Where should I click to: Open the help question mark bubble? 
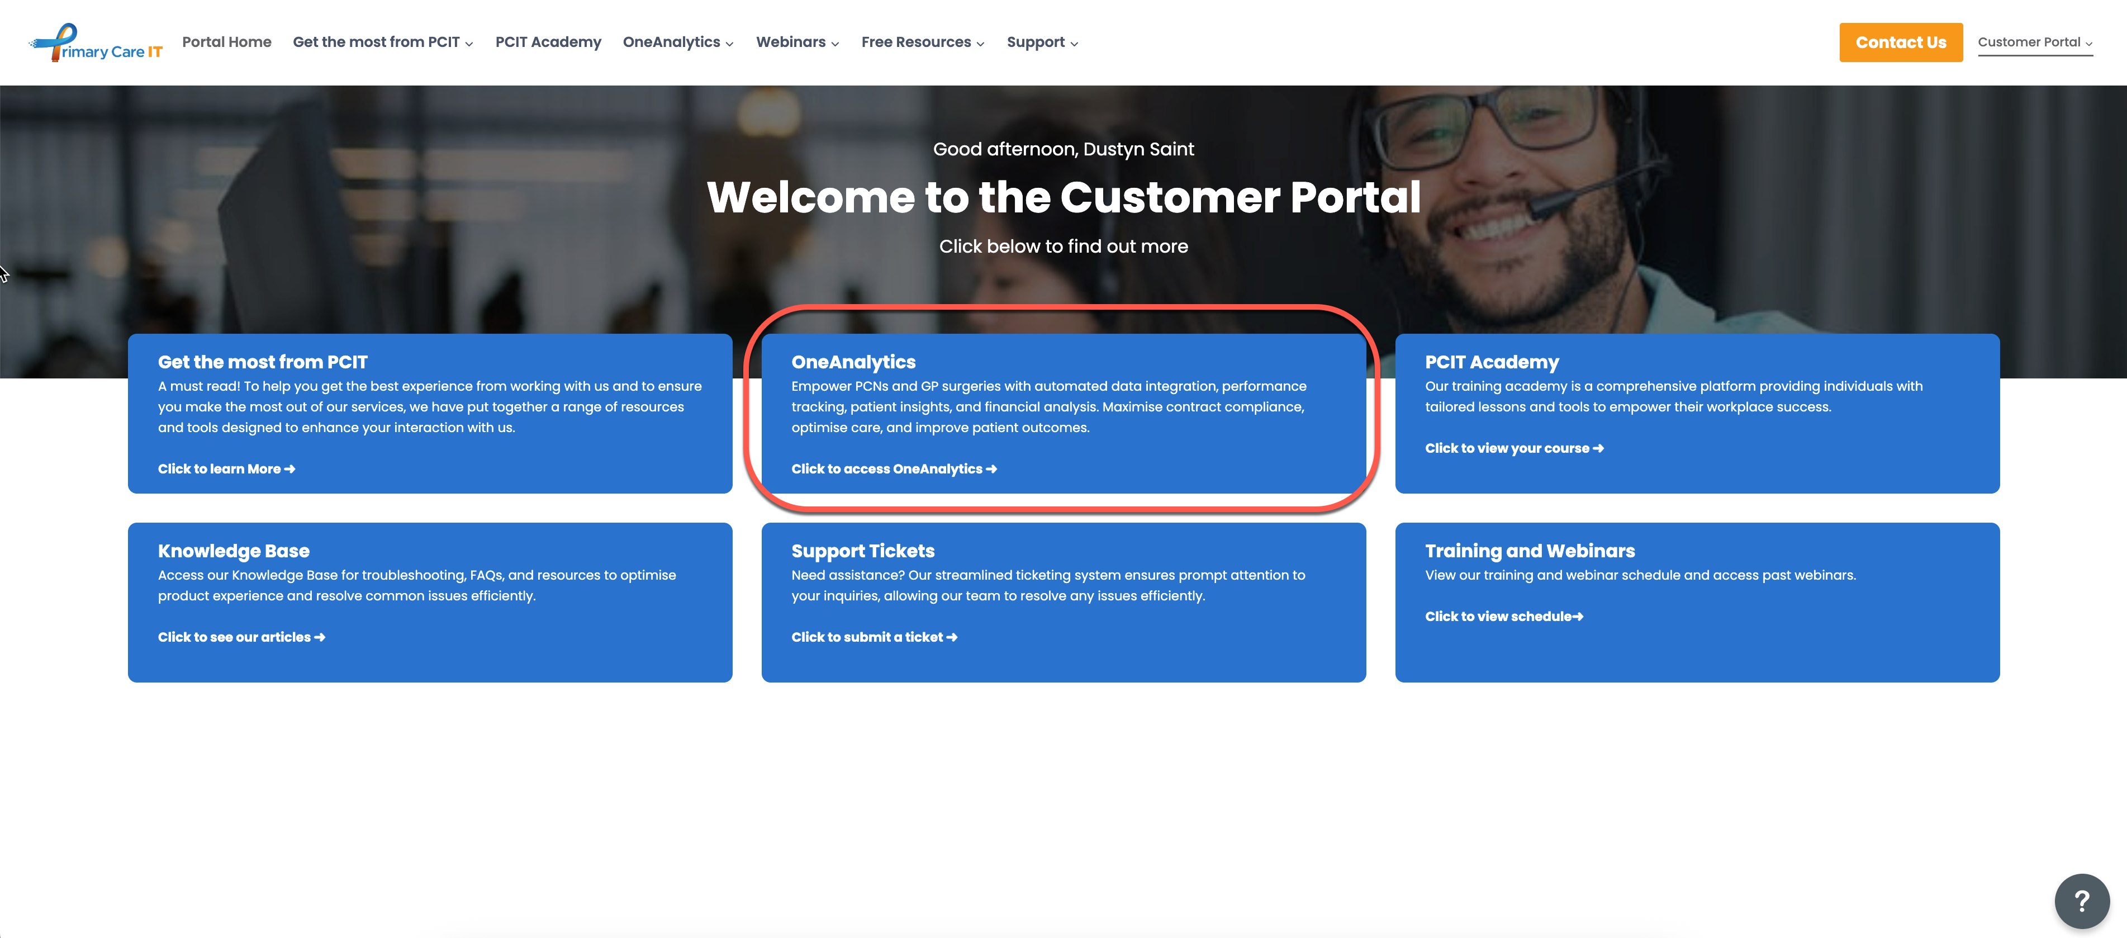pos(2082,901)
